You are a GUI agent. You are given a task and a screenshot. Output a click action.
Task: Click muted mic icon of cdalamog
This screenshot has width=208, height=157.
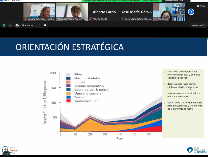pos(155,19)
